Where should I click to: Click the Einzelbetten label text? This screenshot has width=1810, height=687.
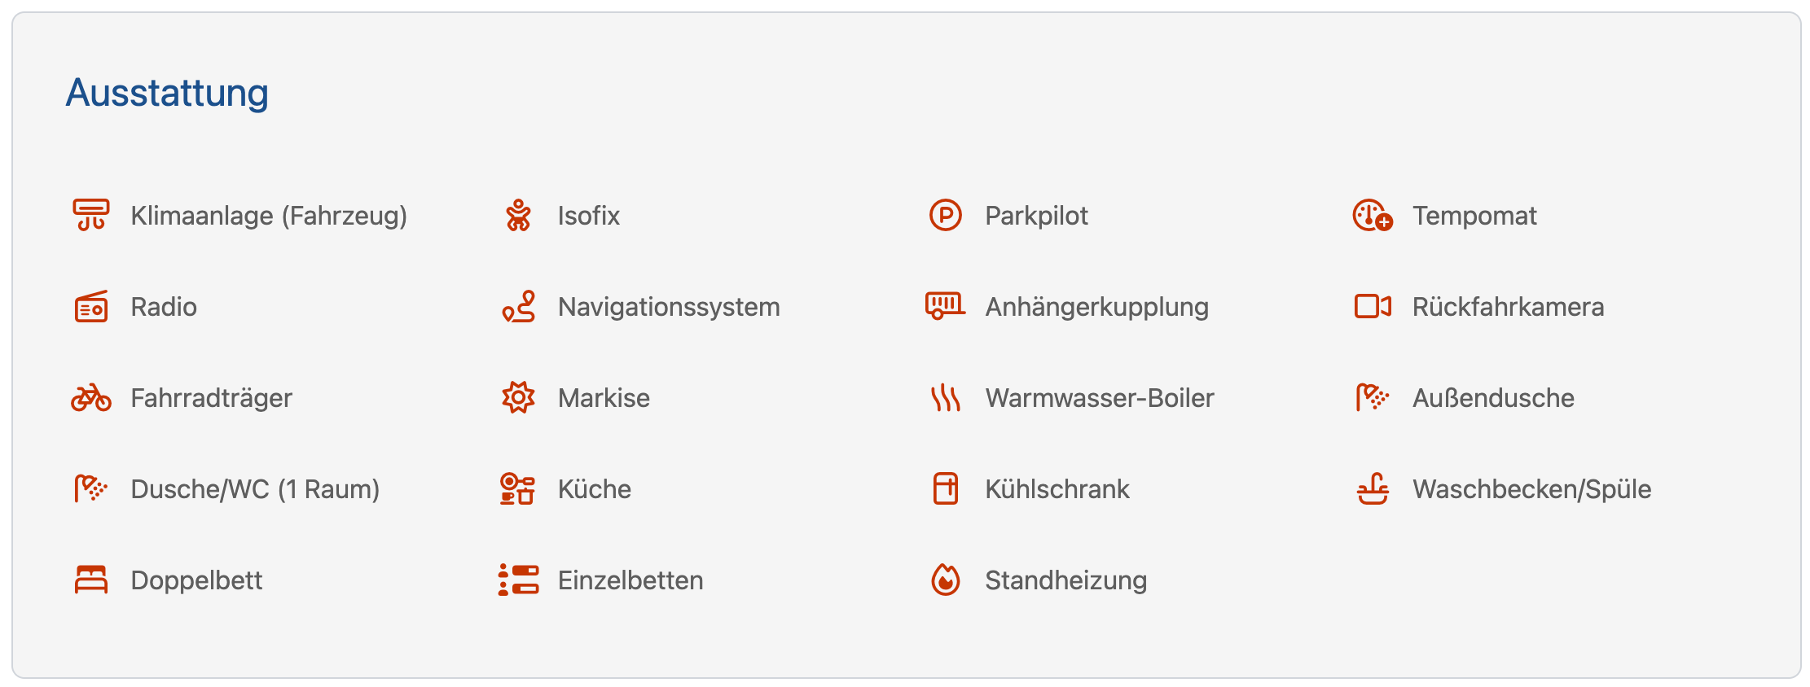click(630, 580)
